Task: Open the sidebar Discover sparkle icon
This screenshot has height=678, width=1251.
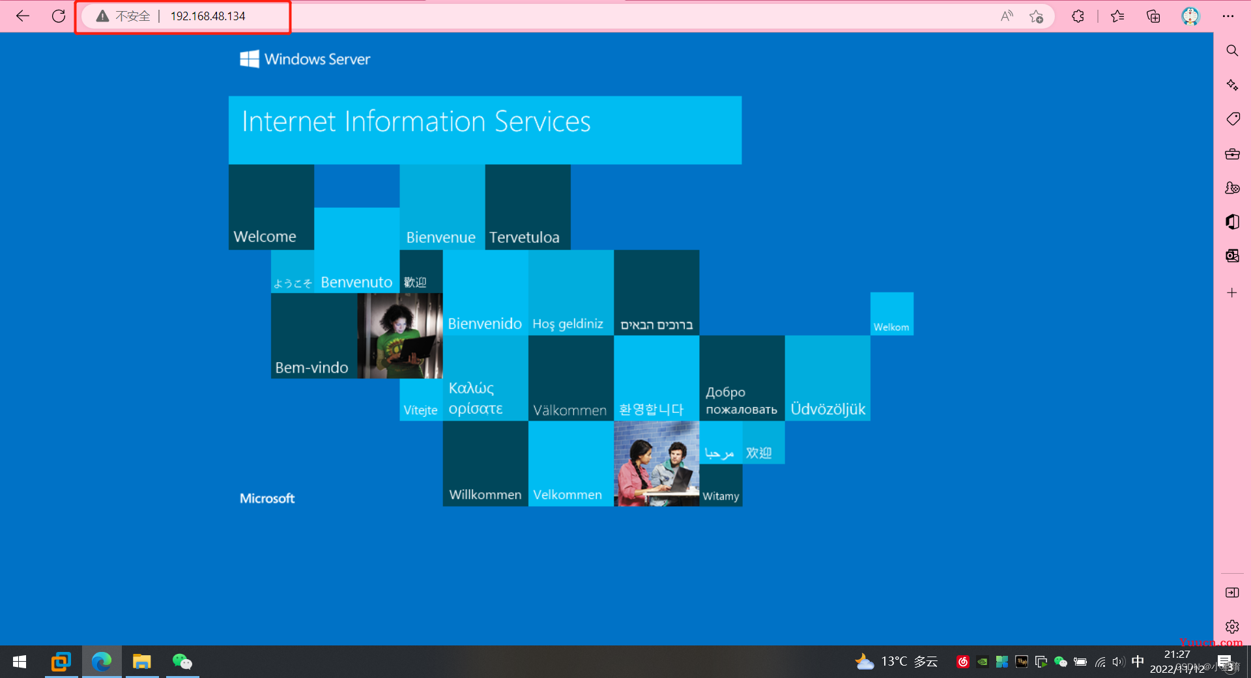Action: [1232, 85]
